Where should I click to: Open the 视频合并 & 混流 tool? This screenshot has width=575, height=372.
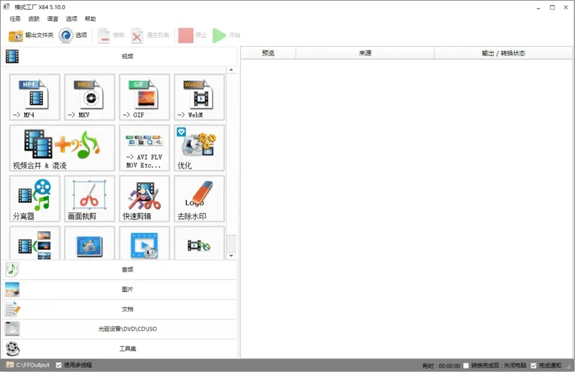coord(62,148)
